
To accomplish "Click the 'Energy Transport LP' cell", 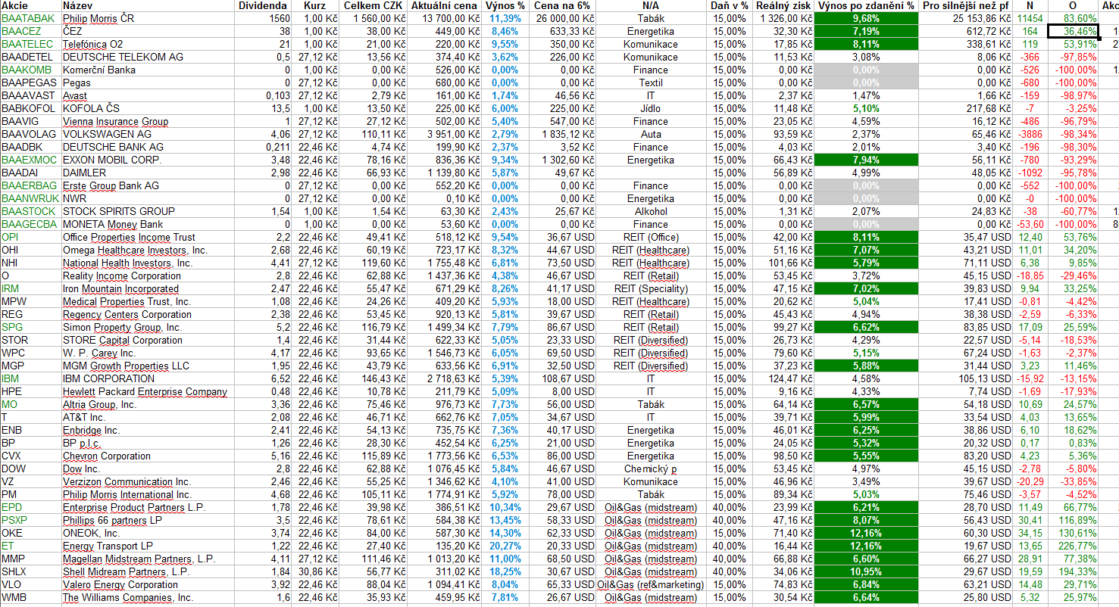I will [146, 546].
